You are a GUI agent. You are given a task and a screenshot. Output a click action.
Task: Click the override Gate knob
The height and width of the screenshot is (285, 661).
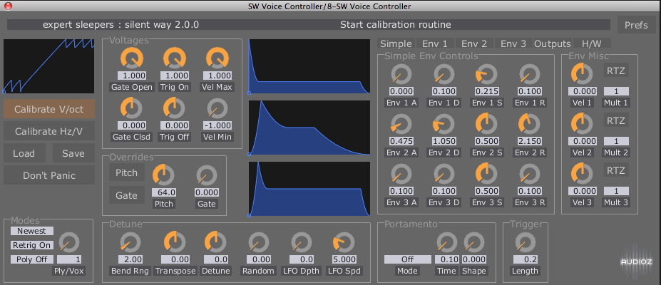[207, 175]
